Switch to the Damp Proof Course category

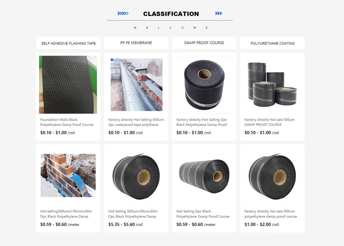204,43
